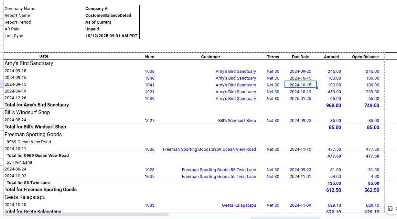Open invoice number 1038 link
Screen dimensions: 397x219
point(150,71)
